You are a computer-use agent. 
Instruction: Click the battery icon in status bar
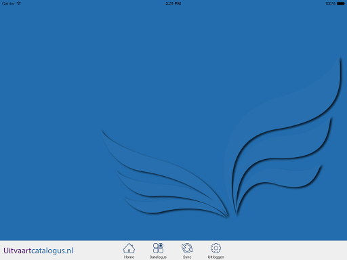(x=341, y=3)
